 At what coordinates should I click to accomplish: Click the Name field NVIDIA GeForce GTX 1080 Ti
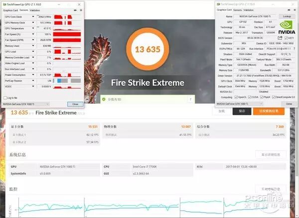[255, 16]
